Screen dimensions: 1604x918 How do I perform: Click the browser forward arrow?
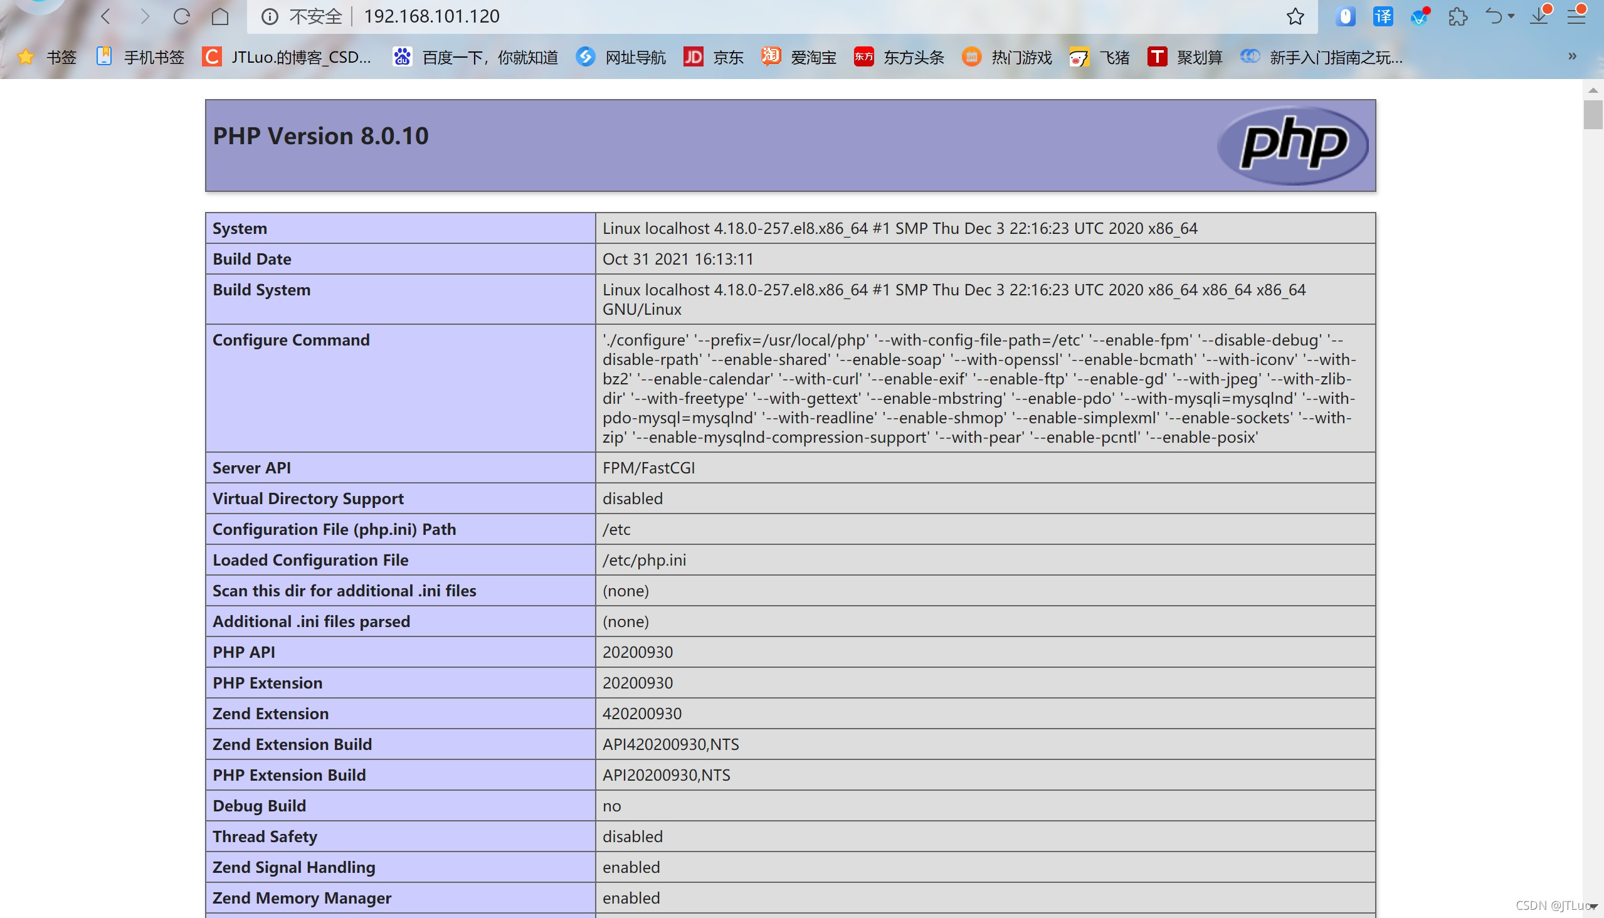click(144, 16)
